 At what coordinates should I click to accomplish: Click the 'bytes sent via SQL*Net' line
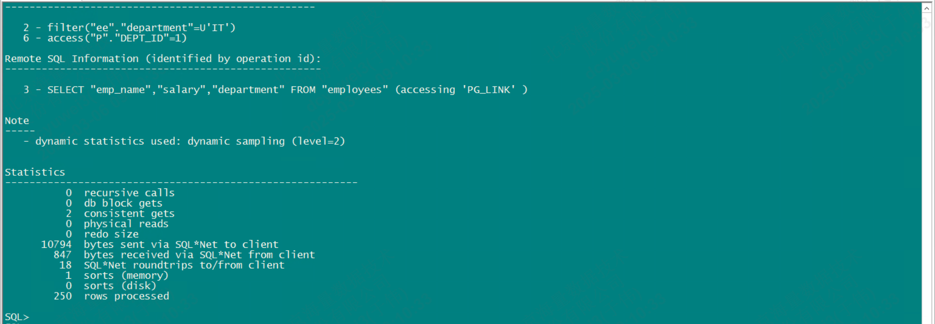click(x=181, y=244)
